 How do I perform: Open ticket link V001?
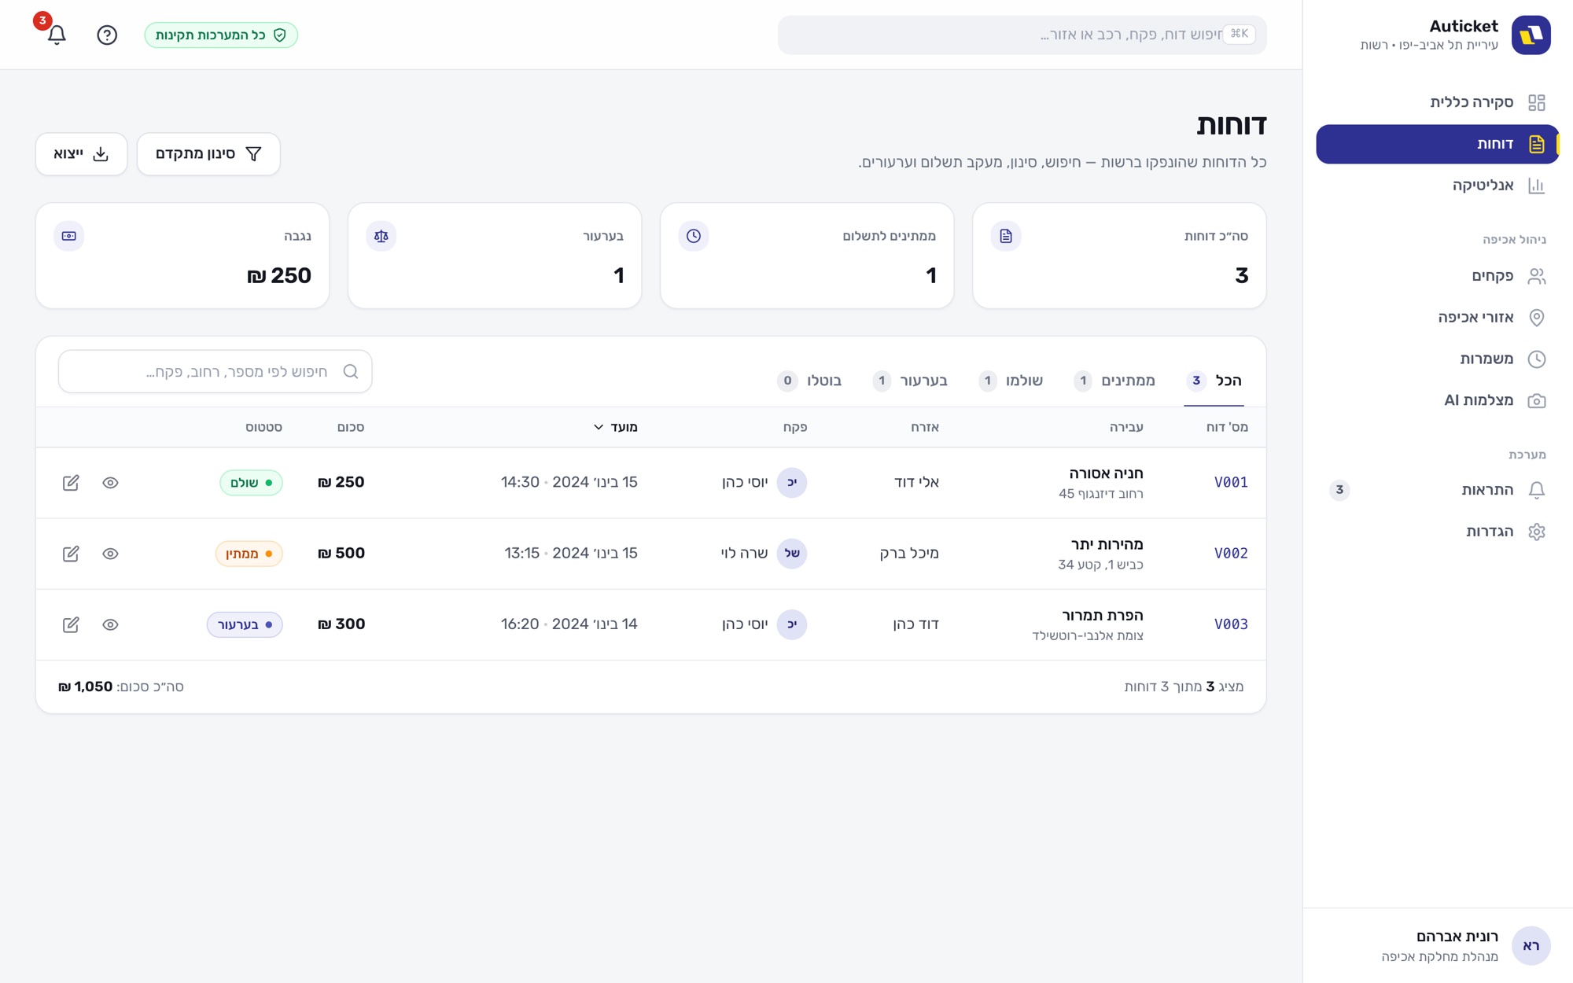(1231, 482)
